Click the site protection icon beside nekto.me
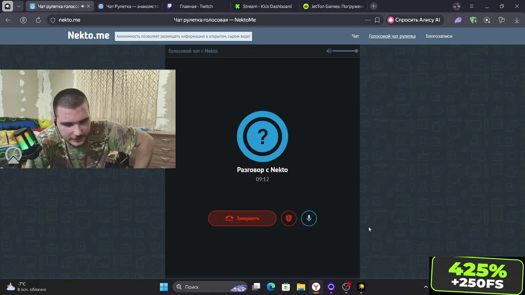This screenshot has width=525, height=295. (x=52, y=20)
